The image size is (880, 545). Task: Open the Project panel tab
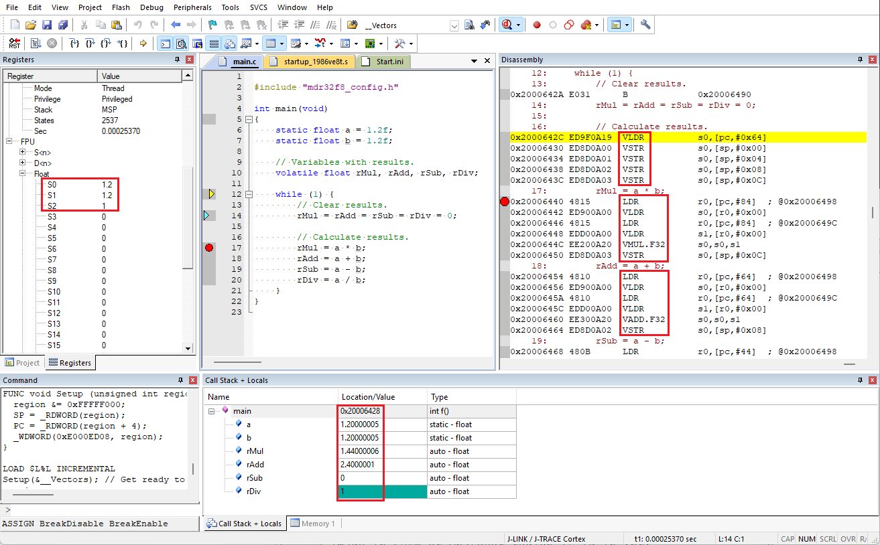[x=23, y=363]
